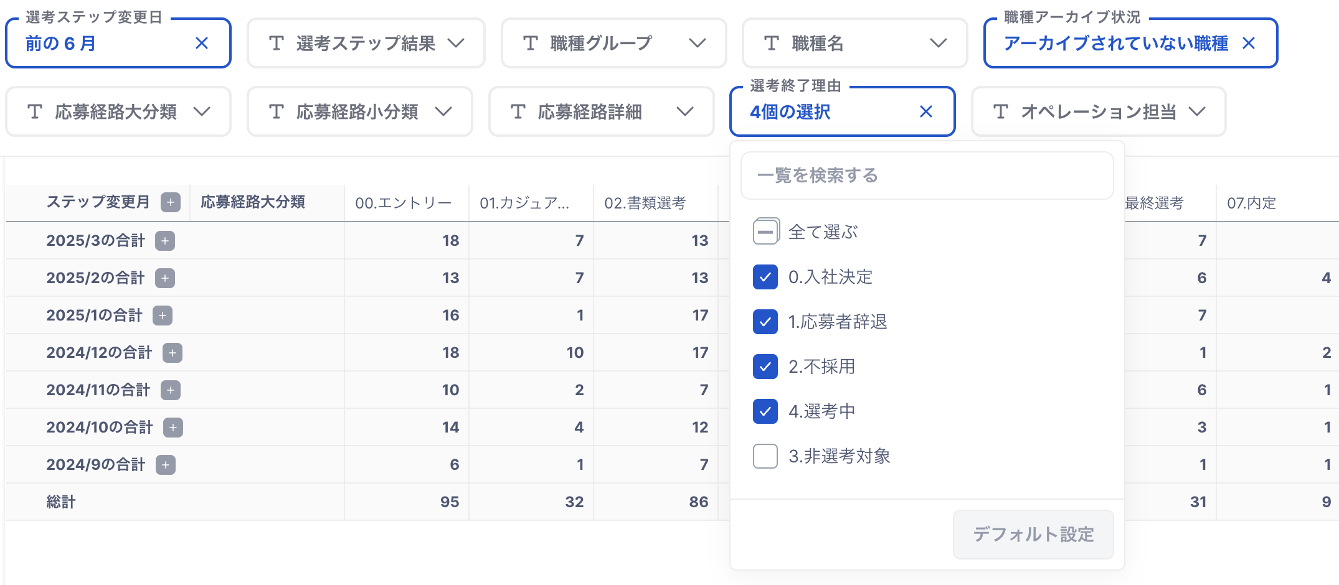Open the 応募経路詳細 dropdown
This screenshot has width=1339, height=585.
[601, 112]
